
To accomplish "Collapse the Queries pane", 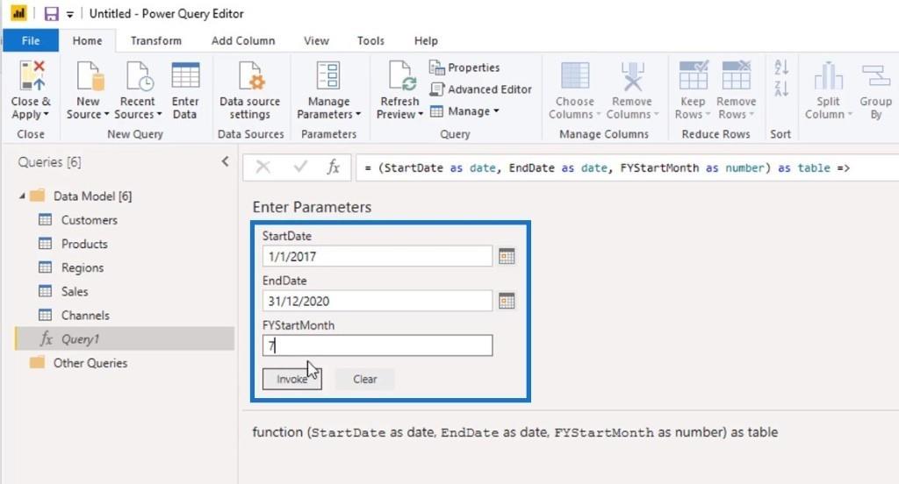I will pyautogui.click(x=226, y=161).
